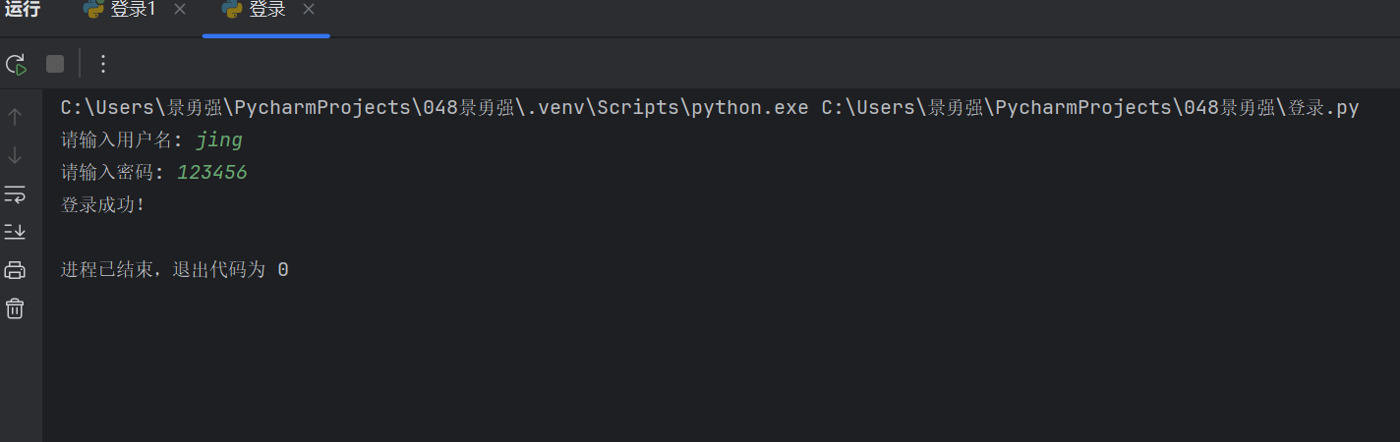The height and width of the screenshot is (442, 1400).
Task: Jump to next stack trace (down arrow)
Action: [15, 155]
